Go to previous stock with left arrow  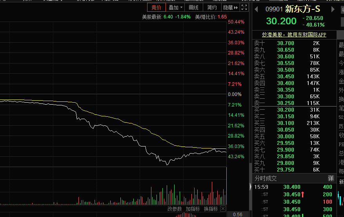[256, 9]
